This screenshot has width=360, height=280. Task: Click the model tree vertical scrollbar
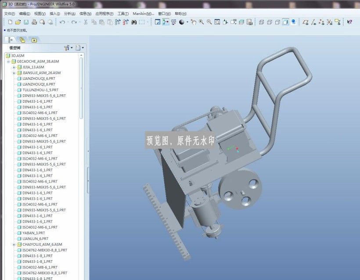tap(81, 88)
